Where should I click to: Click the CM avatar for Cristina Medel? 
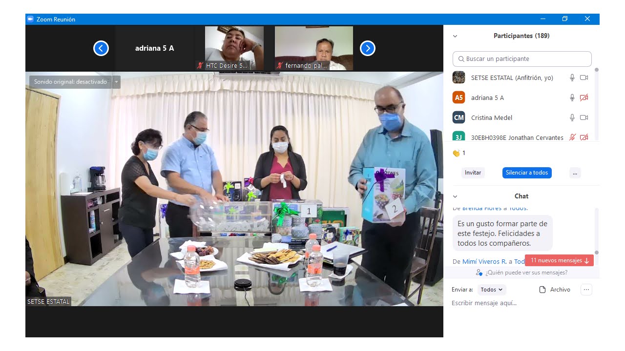[458, 117]
